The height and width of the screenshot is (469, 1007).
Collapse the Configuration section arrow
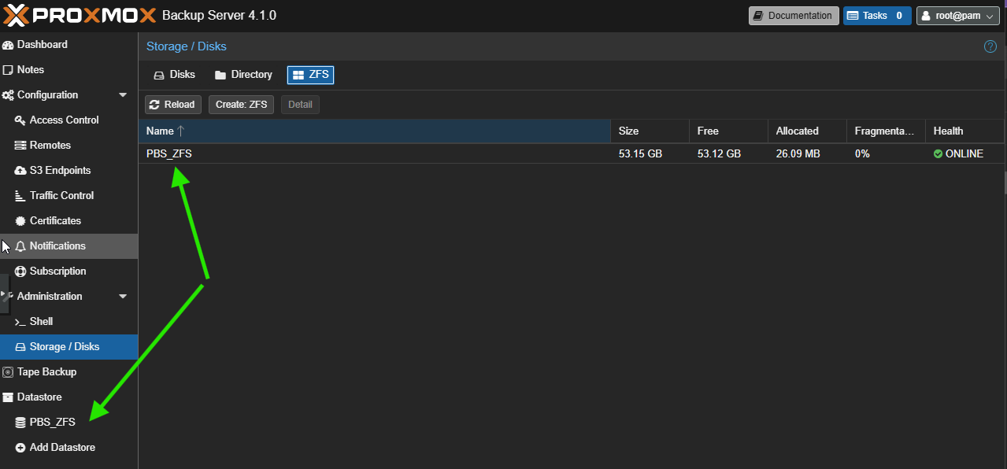(123, 95)
